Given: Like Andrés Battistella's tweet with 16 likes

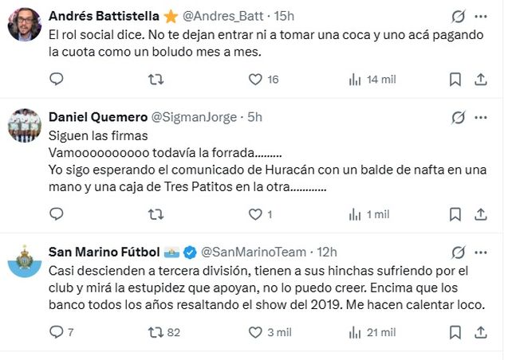Looking at the screenshot, I should coord(255,79).
